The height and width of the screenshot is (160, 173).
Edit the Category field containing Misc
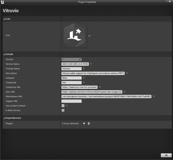[x=71, y=78]
